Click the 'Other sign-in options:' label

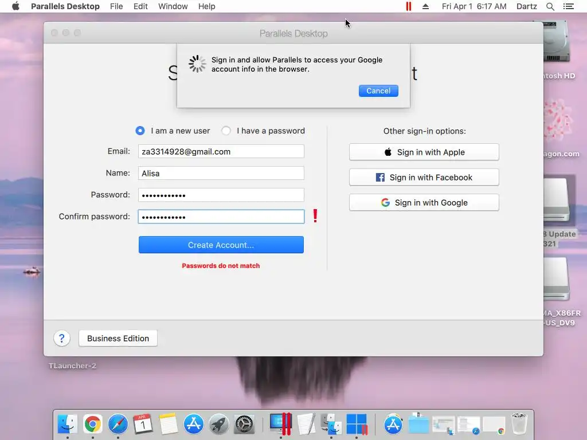425,131
